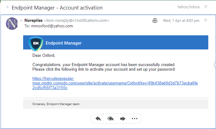Click the itsm-noreply@c1notifications.com address
This screenshot has width=216, height=129.
77,21
